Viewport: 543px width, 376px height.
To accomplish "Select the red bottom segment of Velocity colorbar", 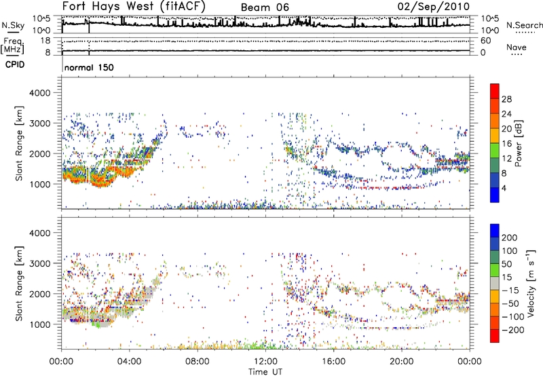I will (x=495, y=336).
